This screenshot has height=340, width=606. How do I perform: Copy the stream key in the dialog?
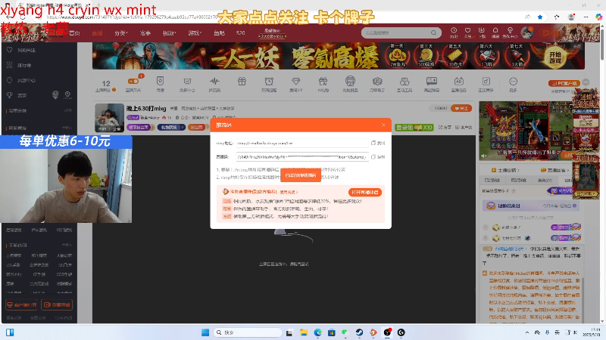(x=377, y=157)
